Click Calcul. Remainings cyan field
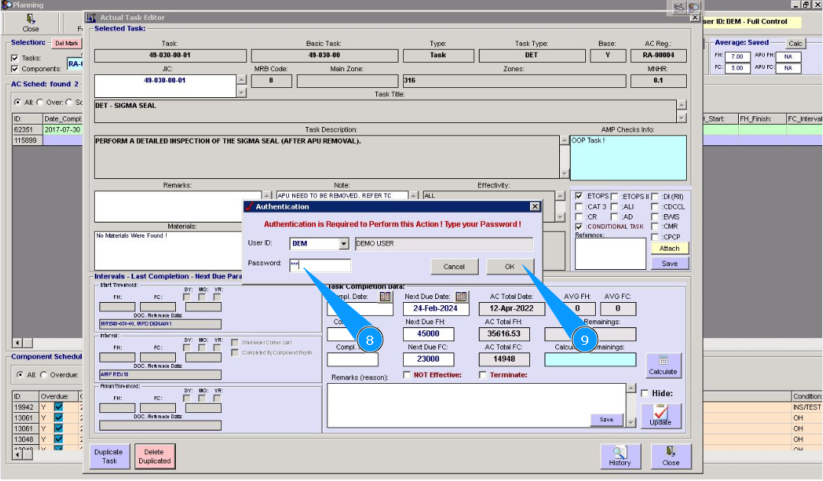 [x=590, y=359]
